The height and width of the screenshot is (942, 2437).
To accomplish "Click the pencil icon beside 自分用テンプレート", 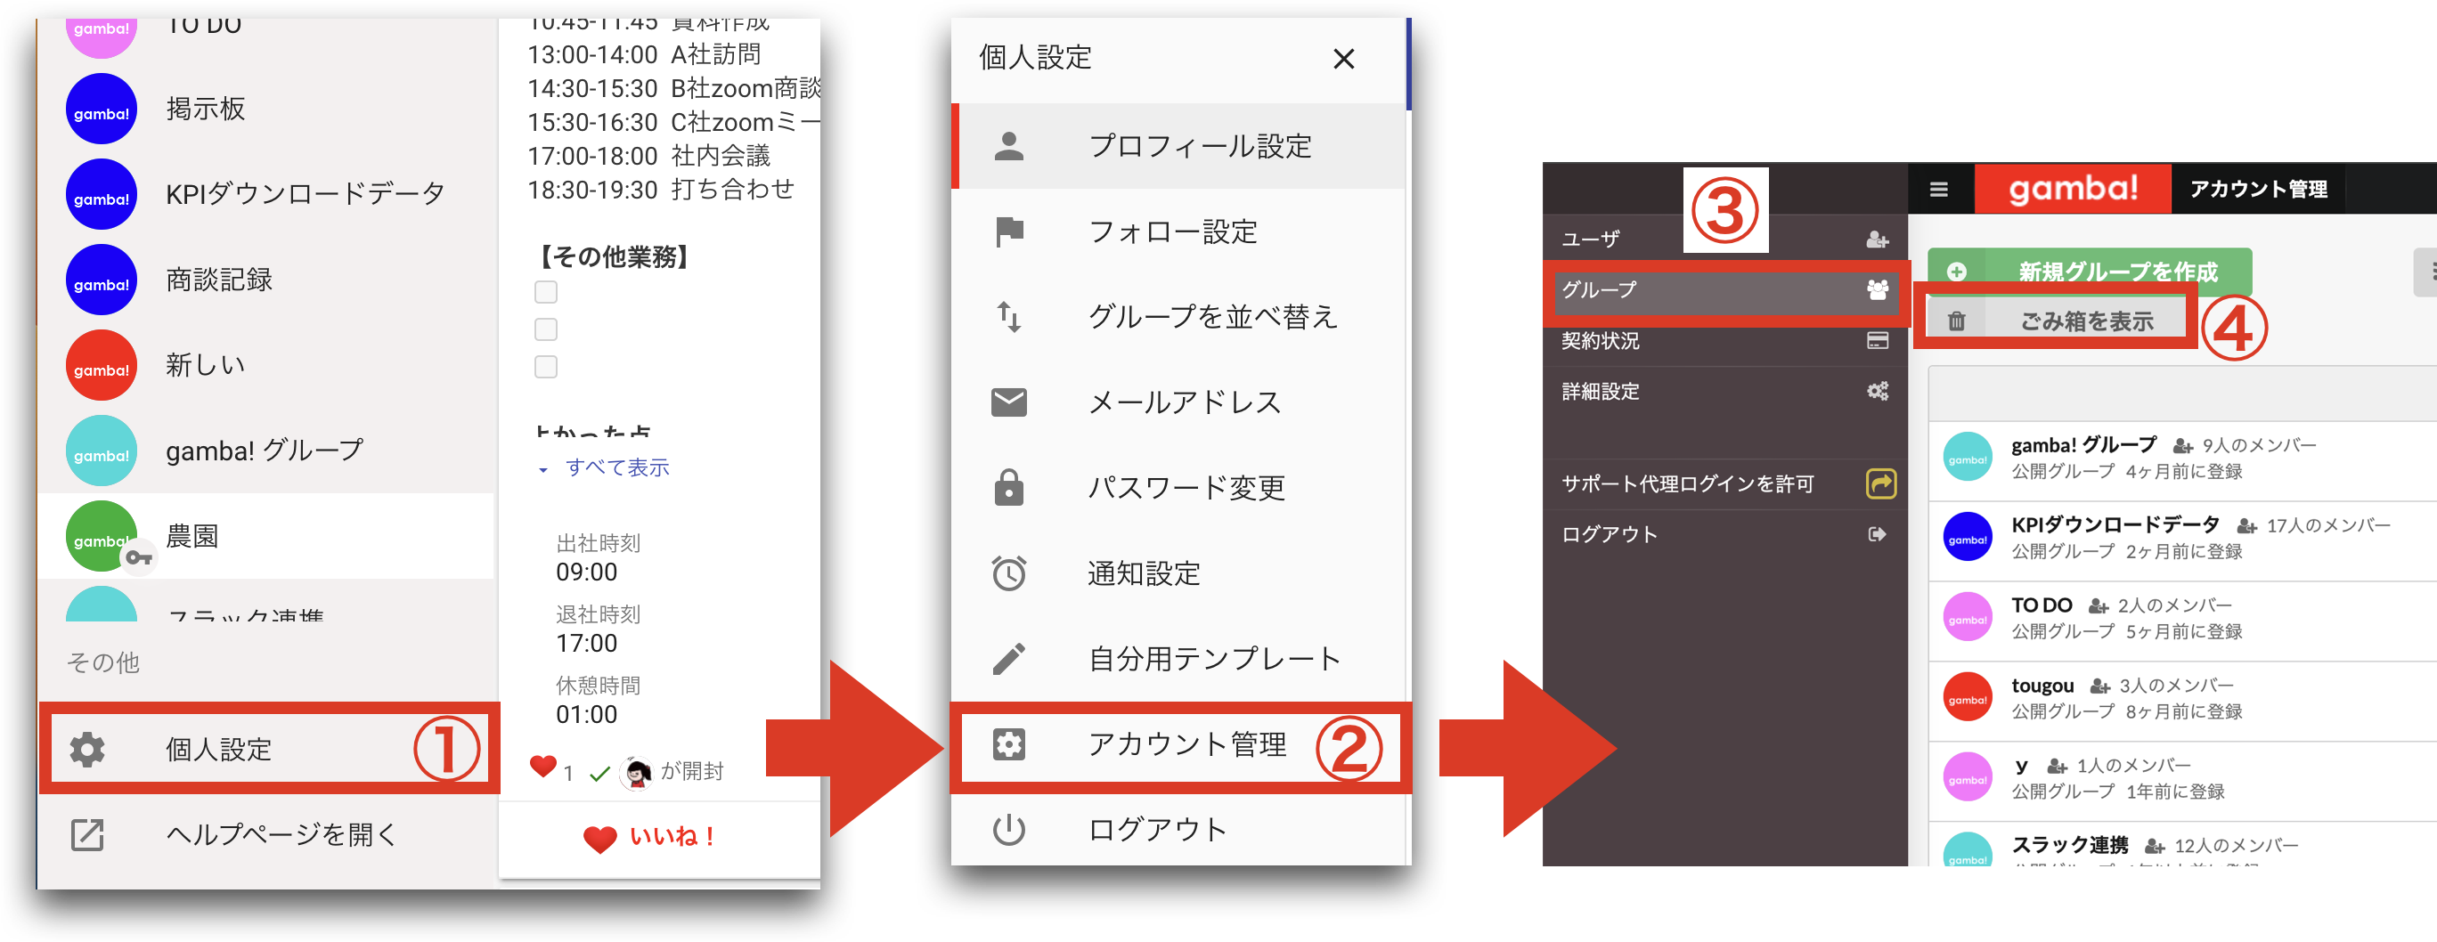I will 1008,658.
